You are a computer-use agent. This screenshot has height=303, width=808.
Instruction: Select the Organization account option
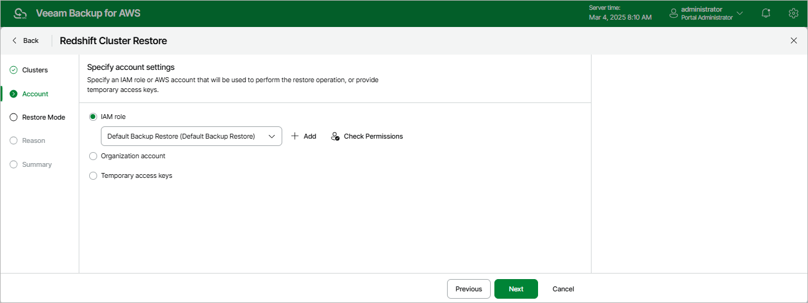tap(93, 156)
